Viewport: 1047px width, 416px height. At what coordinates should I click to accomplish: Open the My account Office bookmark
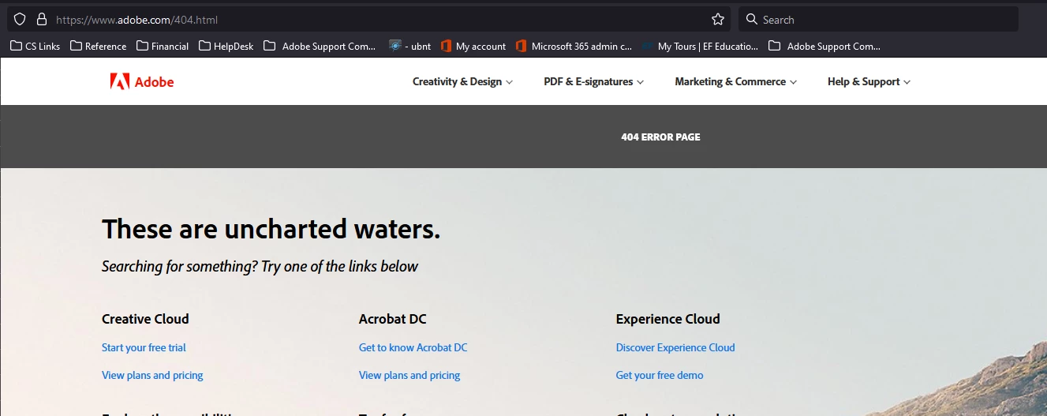pyautogui.click(x=473, y=46)
